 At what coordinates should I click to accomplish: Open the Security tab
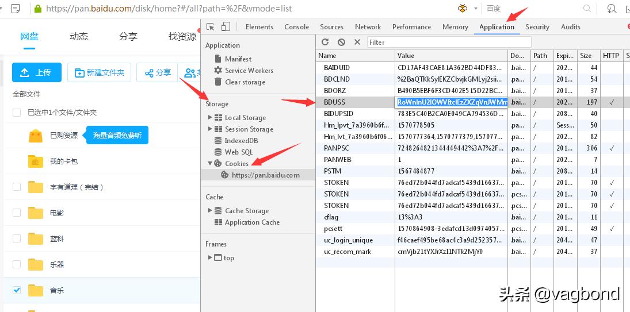click(x=537, y=27)
